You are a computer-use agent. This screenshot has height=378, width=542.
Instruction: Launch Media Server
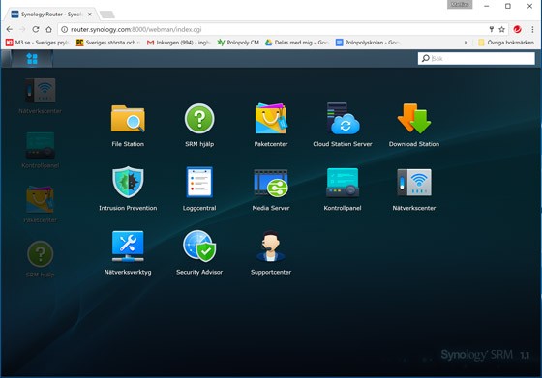271,189
